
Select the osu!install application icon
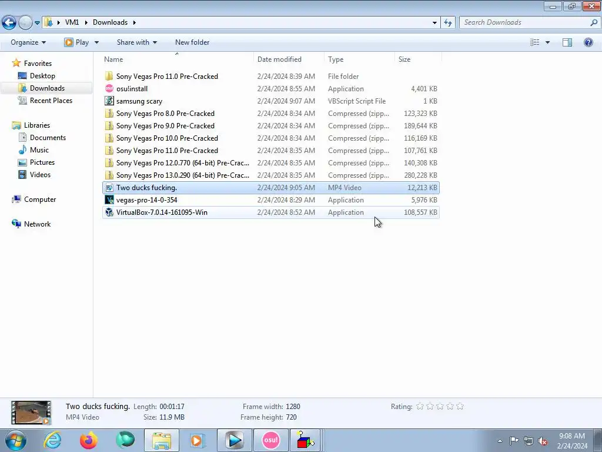109,88
